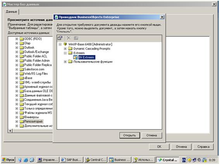
Task: Click the ODBC (RDO) folder icon
Action: [x=22, y=39]
